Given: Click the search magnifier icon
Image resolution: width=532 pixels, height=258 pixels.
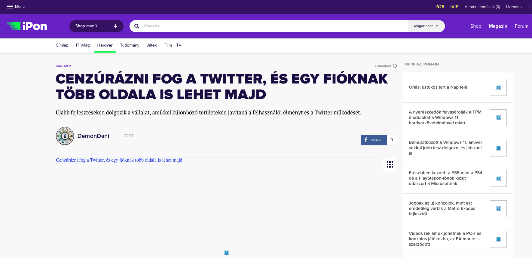Looking at the screenshot, I should (x=137, y=26).
